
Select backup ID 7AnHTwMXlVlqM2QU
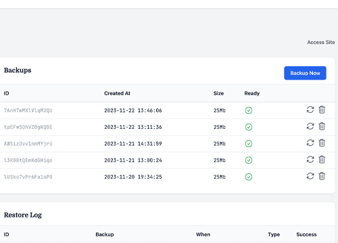[x=28, y=111]
